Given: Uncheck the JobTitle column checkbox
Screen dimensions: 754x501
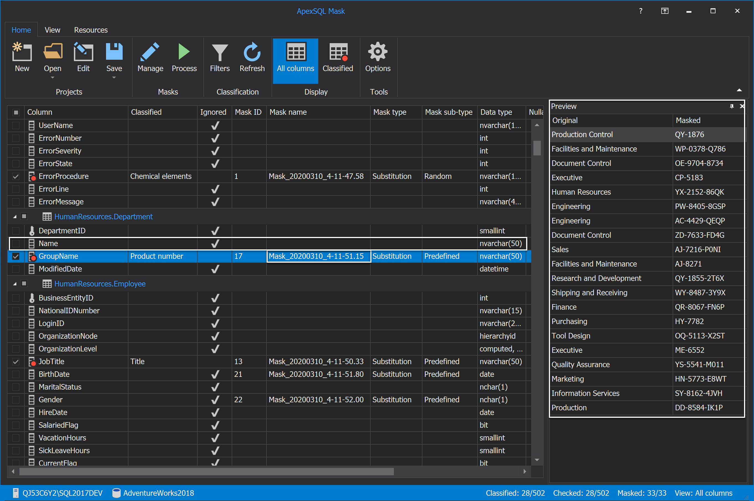Looking at the screenshot, I should point(16,362).
